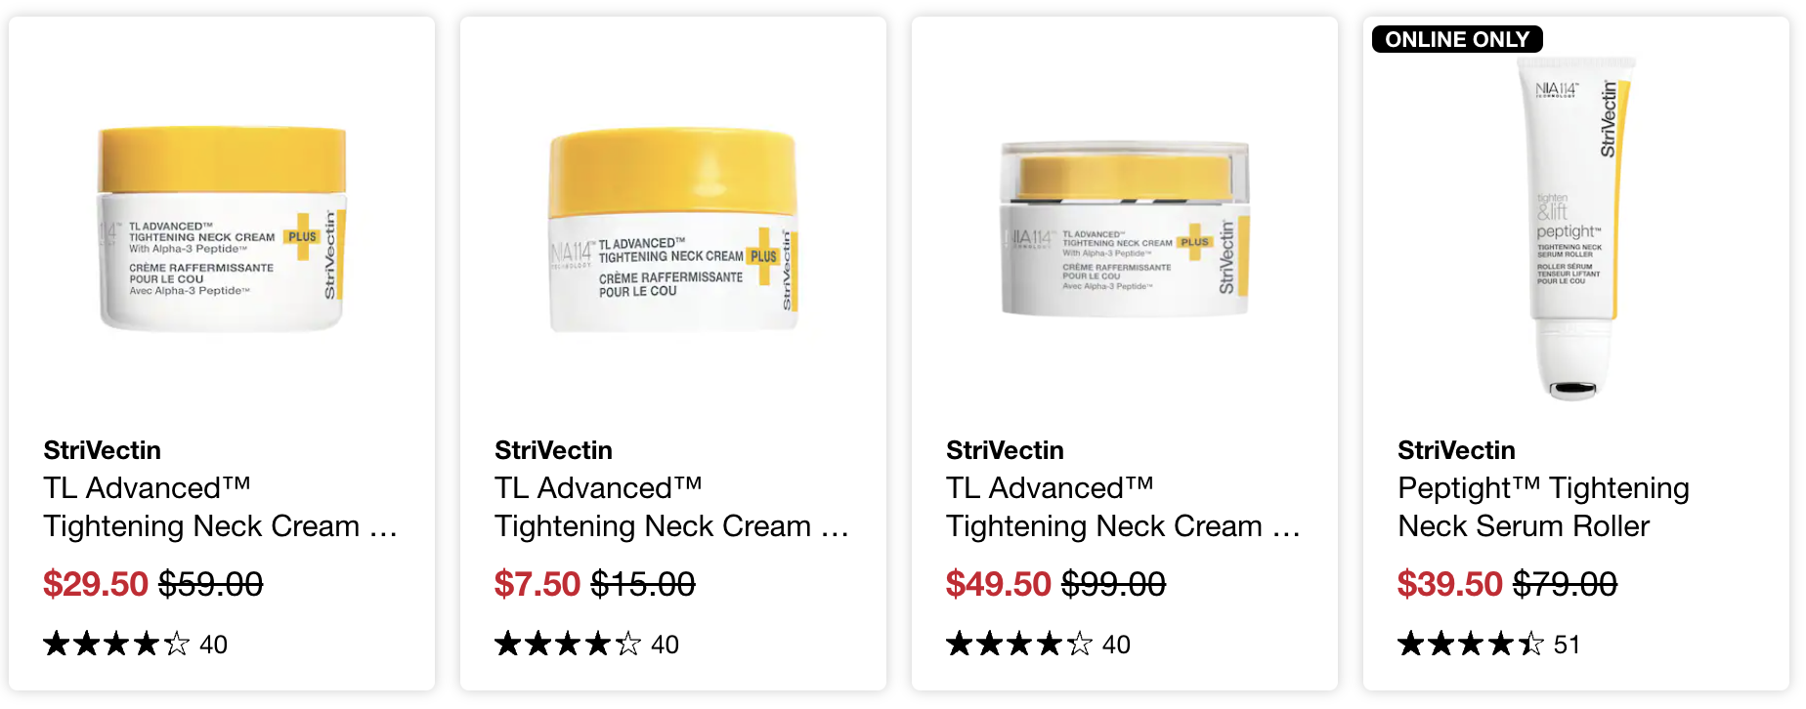Open the TL Advanced title priced $7.50

tap(672, 507)
